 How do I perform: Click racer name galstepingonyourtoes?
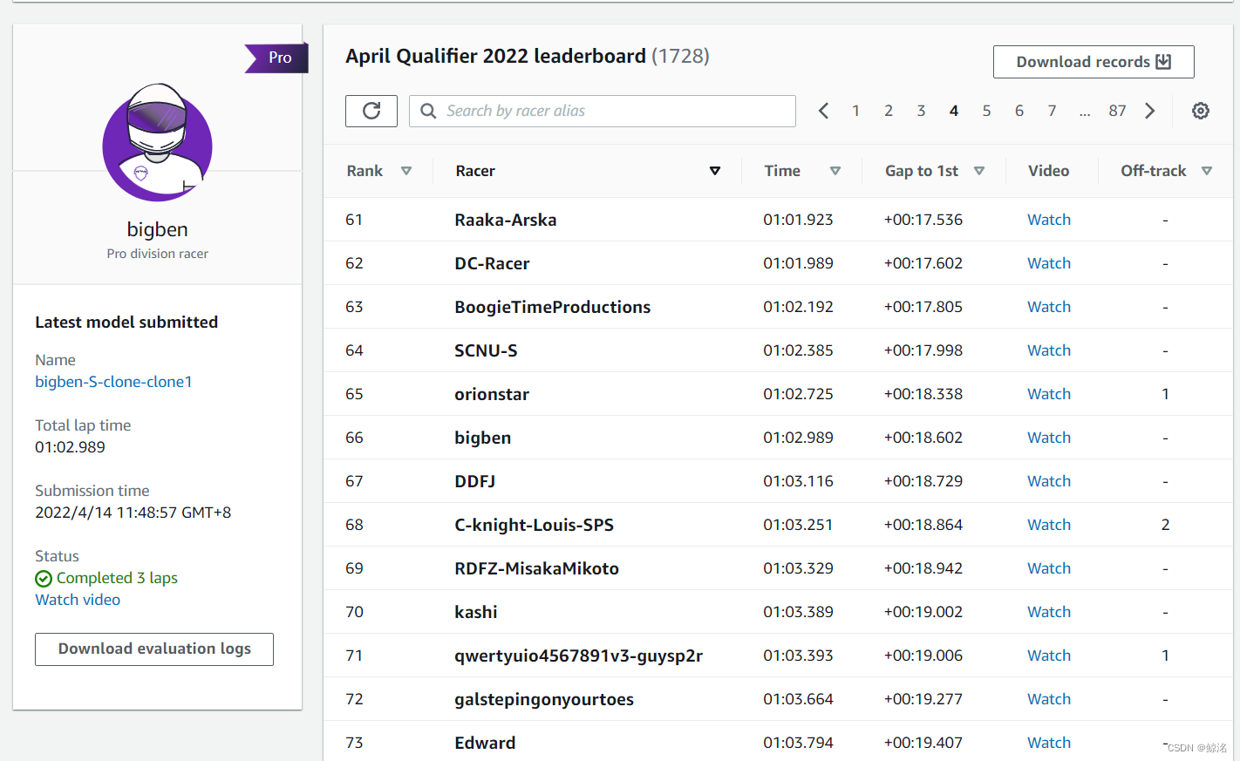click(544, 699)
